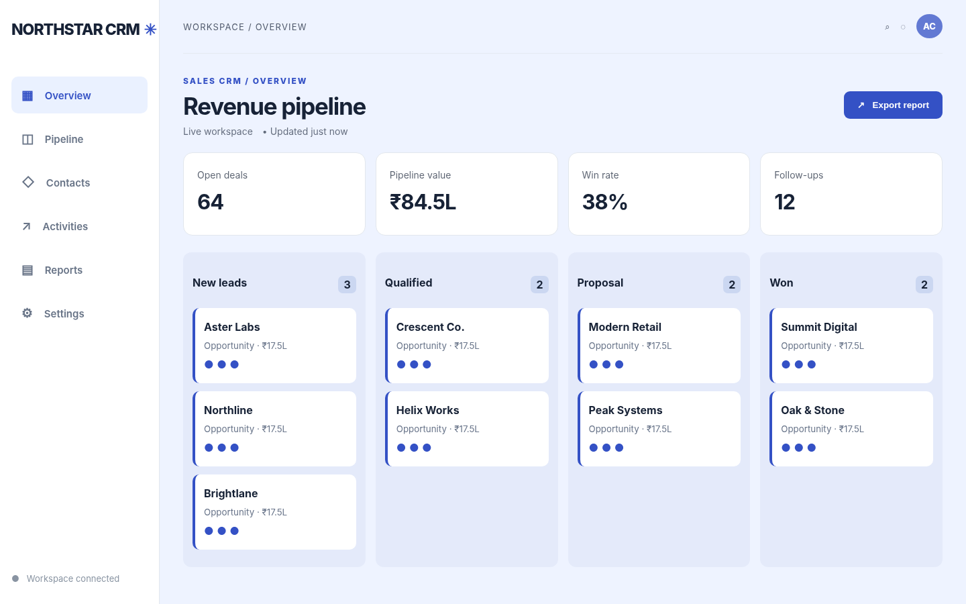Click the Overview grid icon in sidebar

point(28,95)
